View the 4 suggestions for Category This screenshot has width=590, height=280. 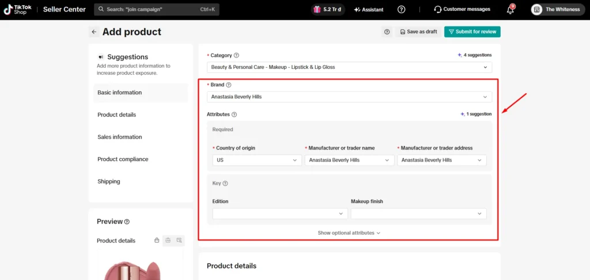click(x=474, y=55)
